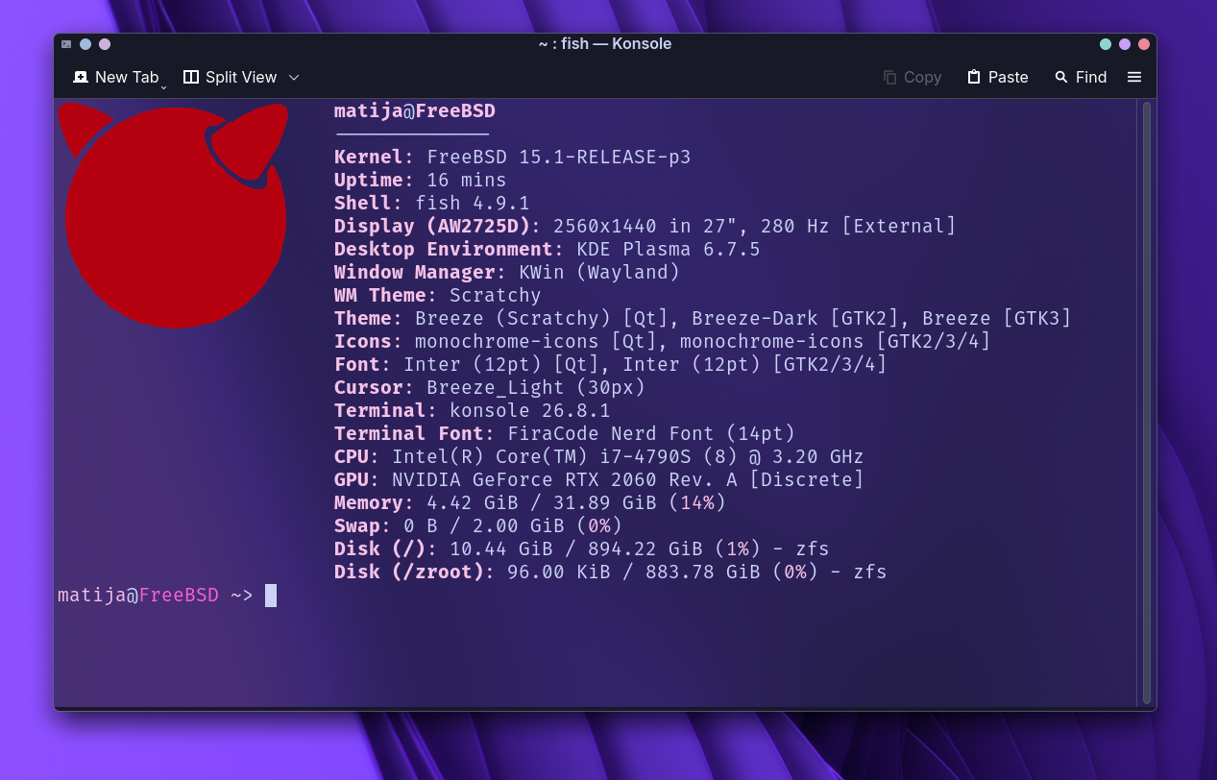Open the hamburger menu
The image size is (1217, 780).
[1134, 77]
